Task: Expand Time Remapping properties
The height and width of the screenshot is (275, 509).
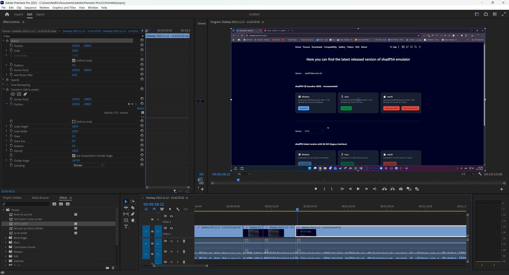Action: [3, 85]
